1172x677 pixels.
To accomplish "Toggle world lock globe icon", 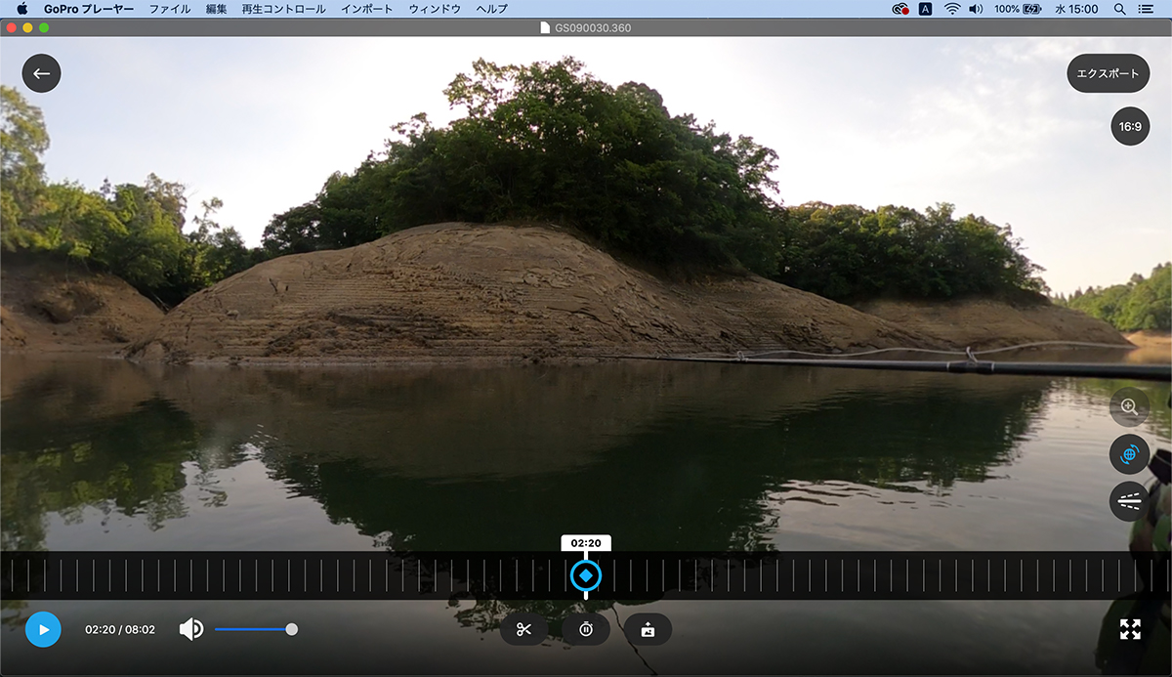I will [1129, 454].
